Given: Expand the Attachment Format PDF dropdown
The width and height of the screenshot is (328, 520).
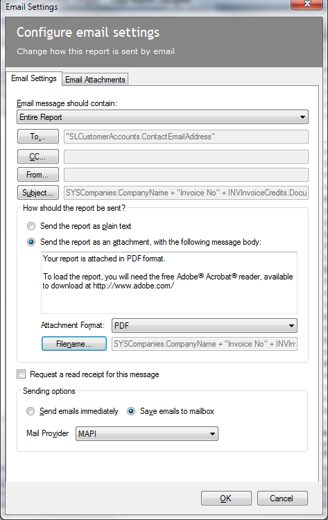Looking at the screenshot, I should pos(205,326).
